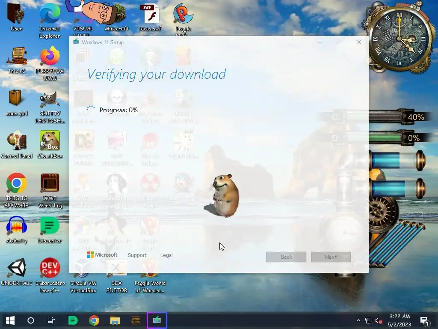Launch WWE Wrestling desktop icon
Viewport: 438px width, 329px height.
tap(50, 191)
